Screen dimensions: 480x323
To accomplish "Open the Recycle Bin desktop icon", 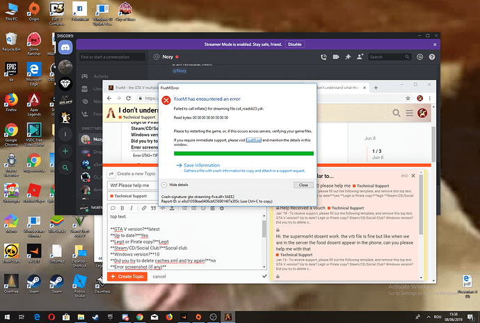I will 11,38.
